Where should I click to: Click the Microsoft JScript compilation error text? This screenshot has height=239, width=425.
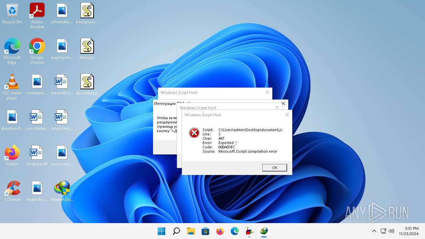[x=248, y=151]
